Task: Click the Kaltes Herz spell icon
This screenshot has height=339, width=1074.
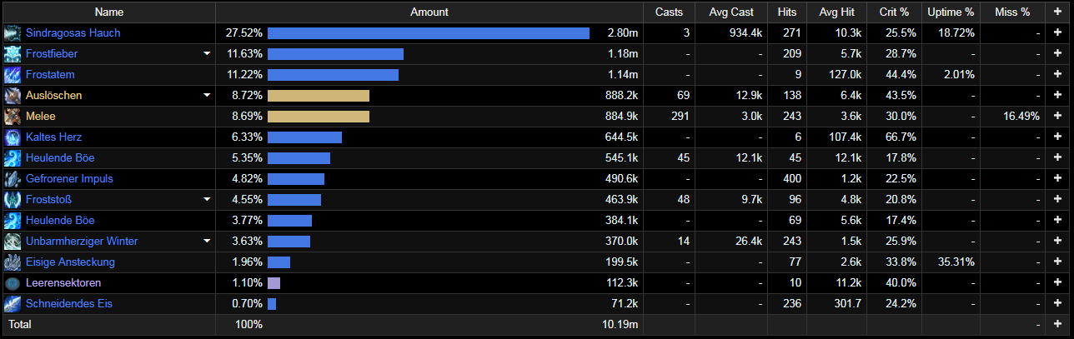Action: pos(12,137)
